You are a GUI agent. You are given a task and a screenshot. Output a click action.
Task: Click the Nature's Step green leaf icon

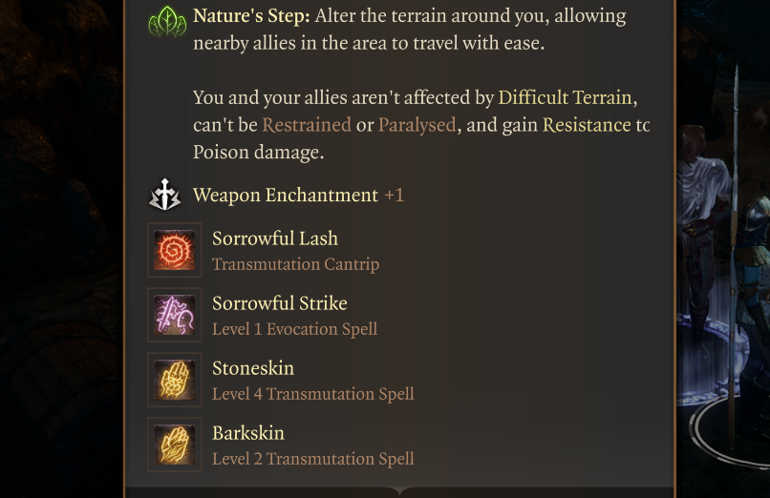(167, 22)
